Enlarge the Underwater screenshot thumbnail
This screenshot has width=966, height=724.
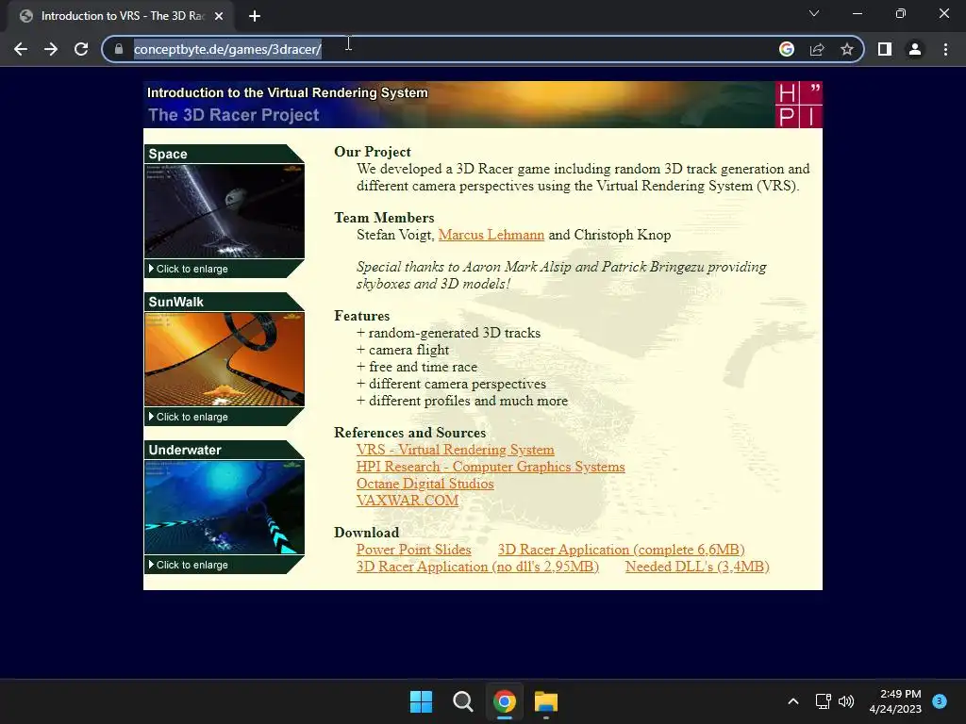click(225, 507)
